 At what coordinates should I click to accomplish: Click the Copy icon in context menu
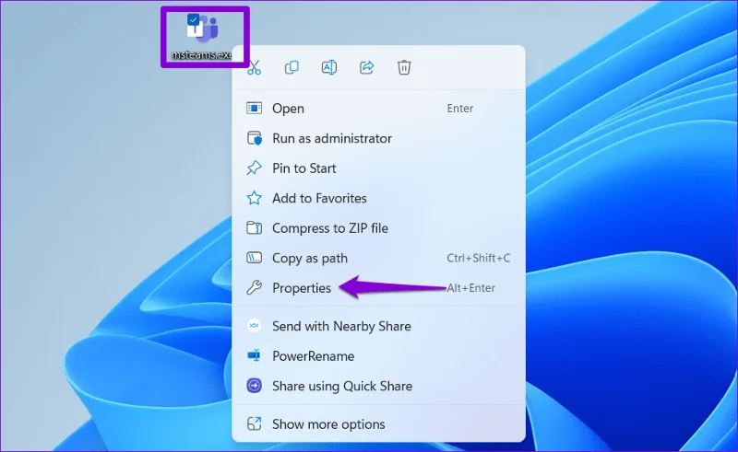[292, 67]
